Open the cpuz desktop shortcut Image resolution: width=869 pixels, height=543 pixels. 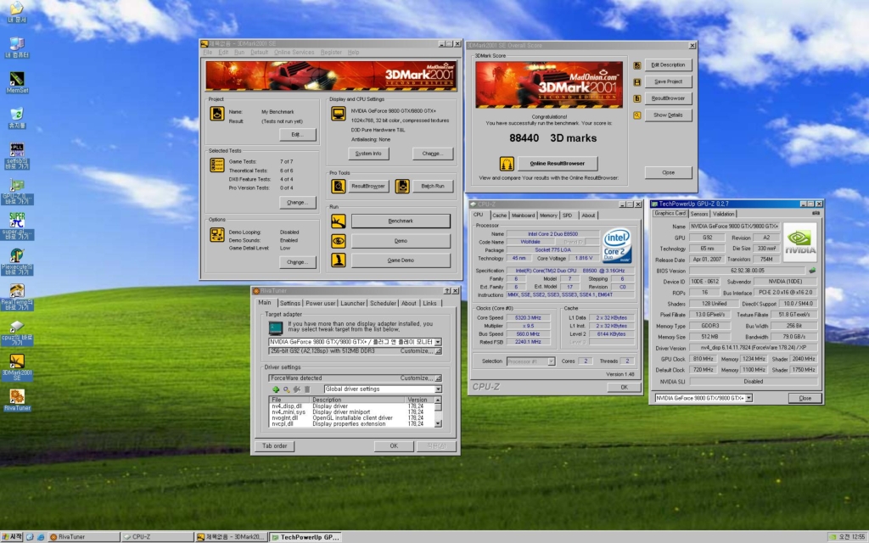pos(17,333)
